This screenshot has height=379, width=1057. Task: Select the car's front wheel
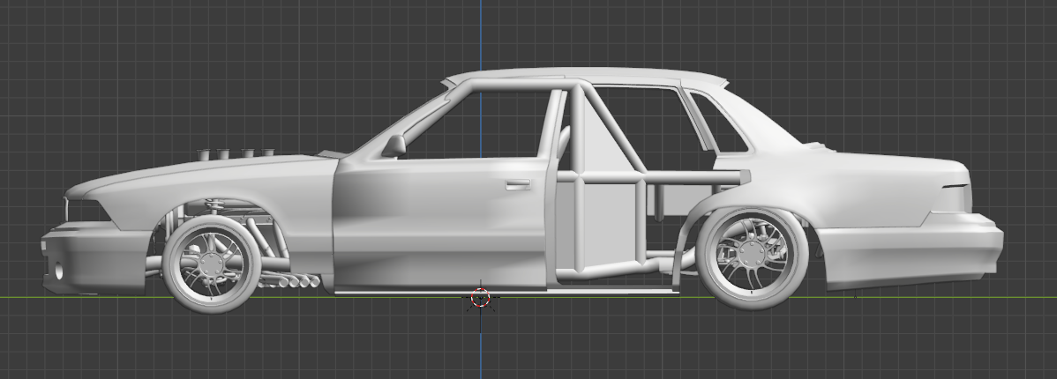pos(211,264)
